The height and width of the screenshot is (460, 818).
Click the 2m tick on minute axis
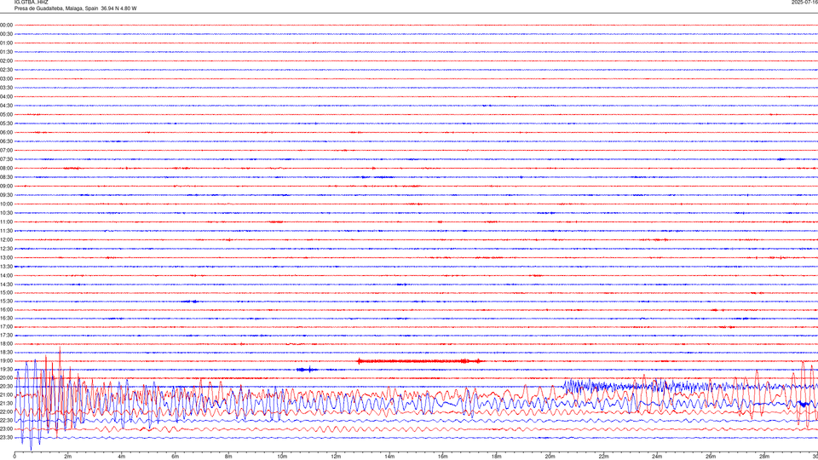click(68, 457)
